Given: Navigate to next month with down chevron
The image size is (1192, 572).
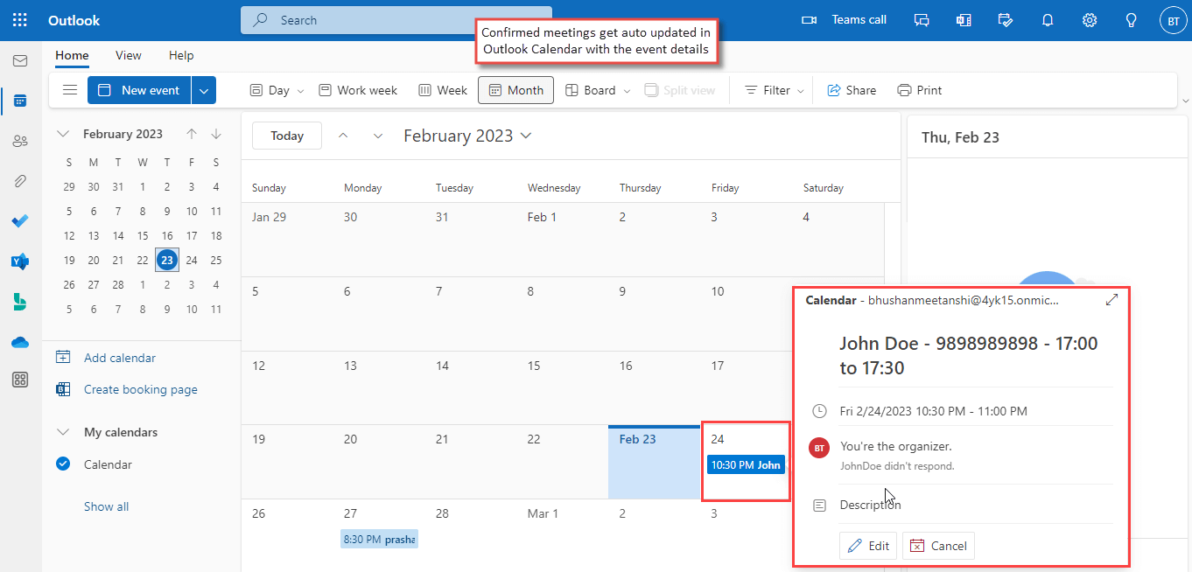Looking at the screenshot, I should [x=378, y=136].
